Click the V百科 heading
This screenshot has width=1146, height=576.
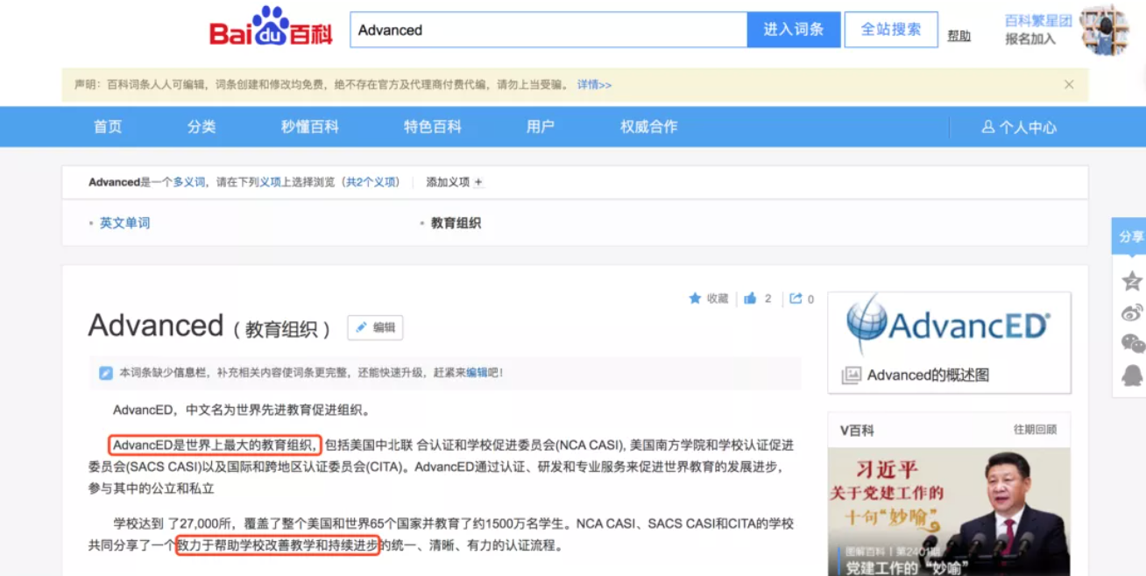[x=857, y=430]
